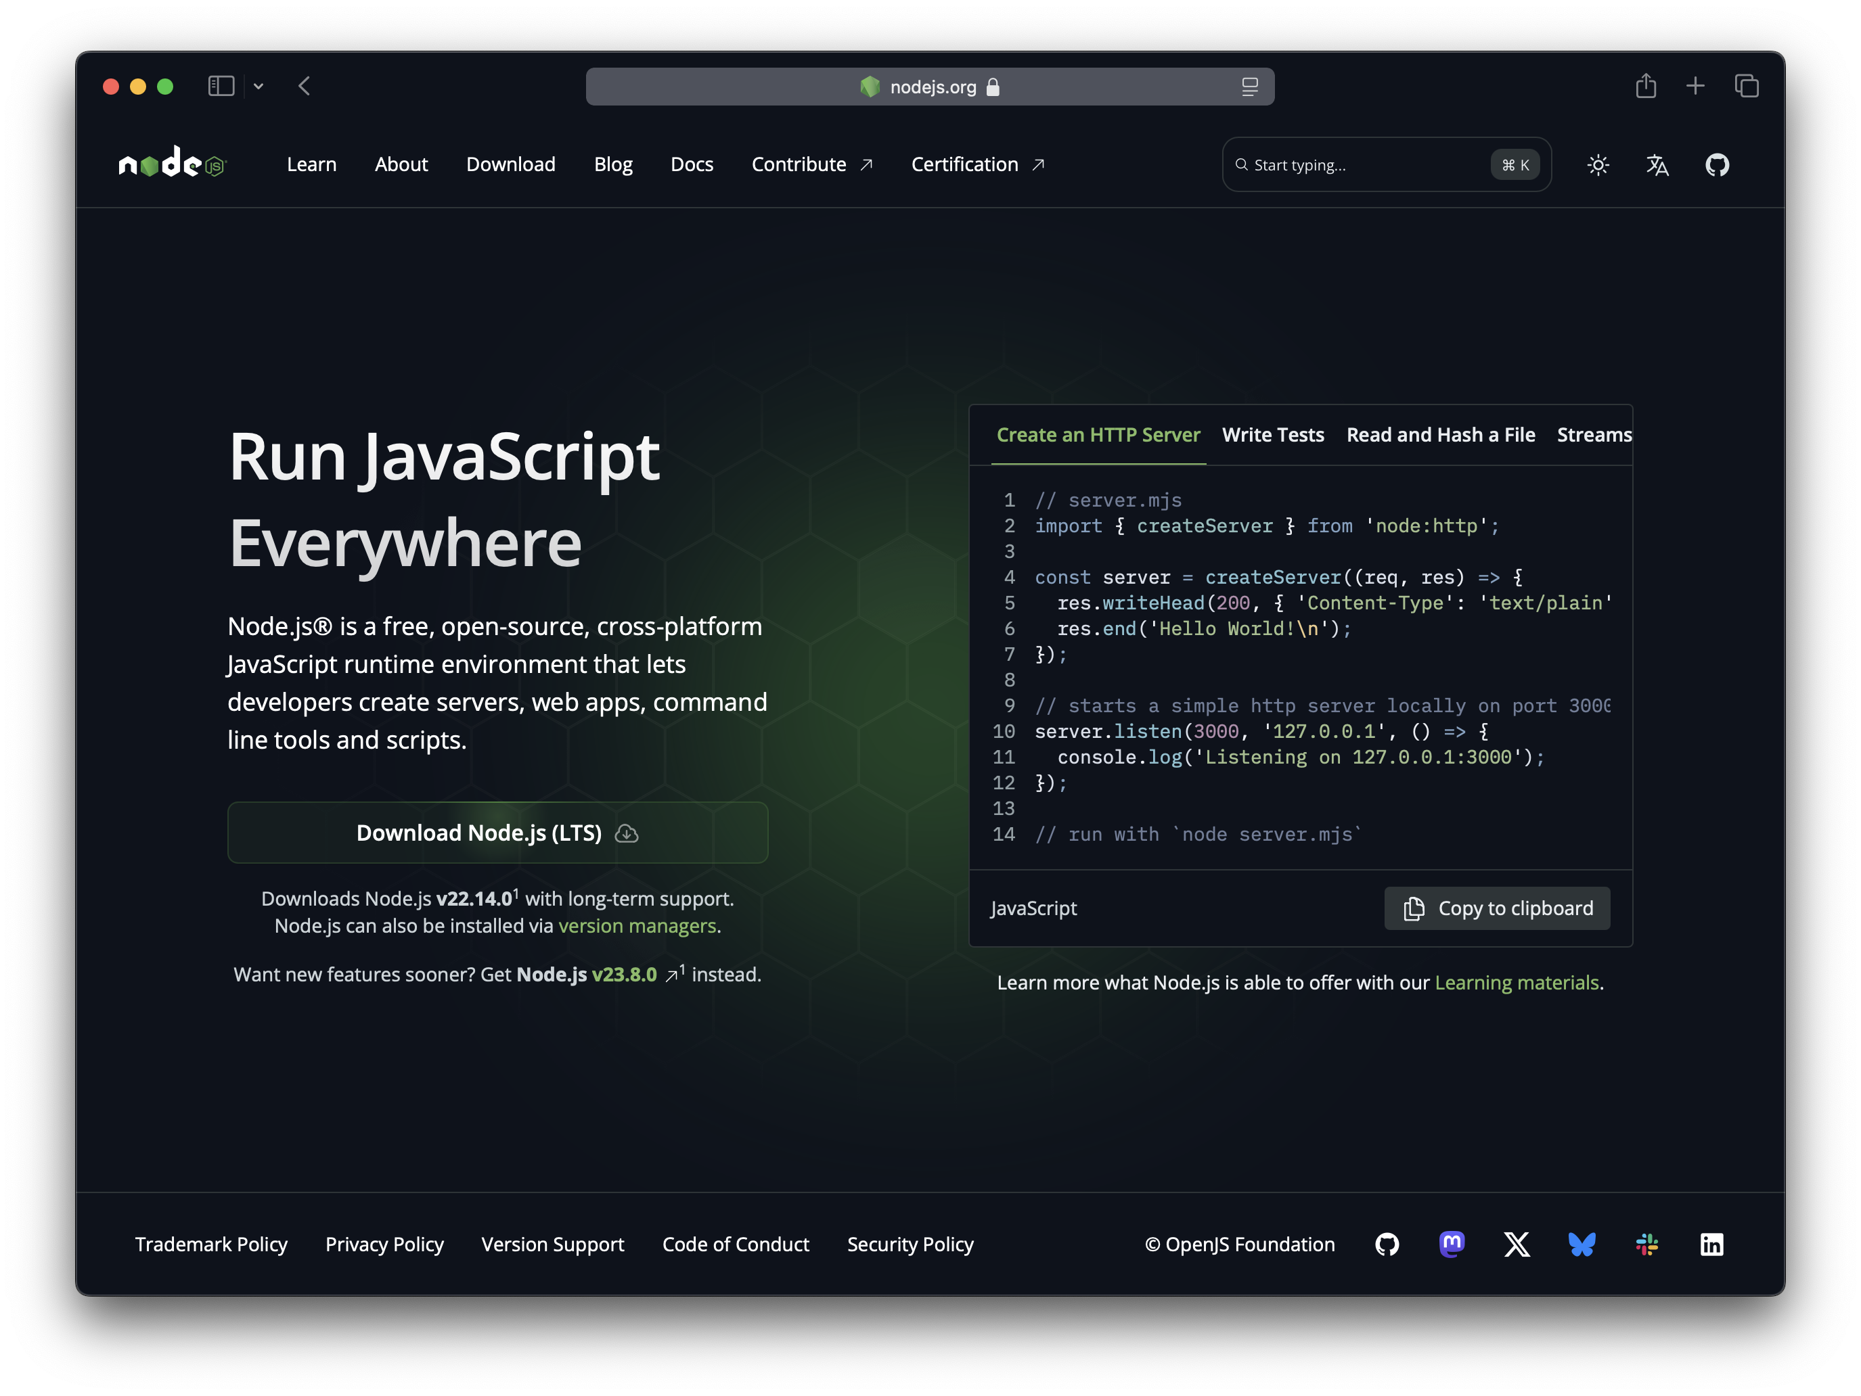The height and width of the screenshot is (1396, 1861).
Task: Open the Certification external link
Action: (x=978, y=164)
